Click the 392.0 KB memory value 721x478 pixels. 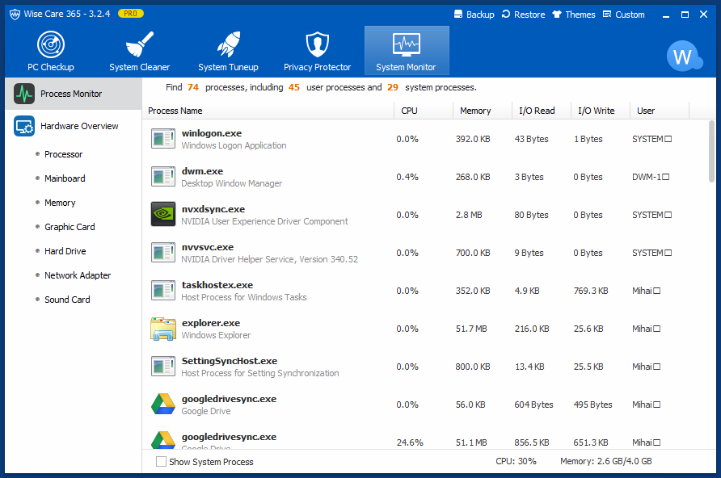(x=473, y=139)
